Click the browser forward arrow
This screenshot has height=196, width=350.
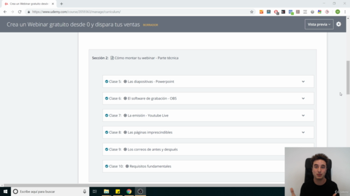click(12, 12)
